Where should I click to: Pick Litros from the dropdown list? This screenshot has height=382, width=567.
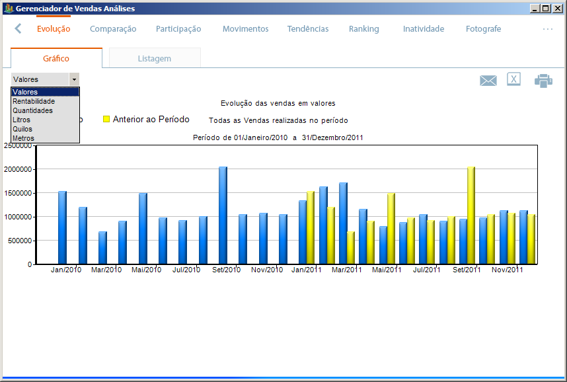click(x=22, y=120)
